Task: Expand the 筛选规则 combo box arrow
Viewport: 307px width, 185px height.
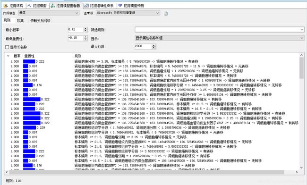Action: (302, 30)
